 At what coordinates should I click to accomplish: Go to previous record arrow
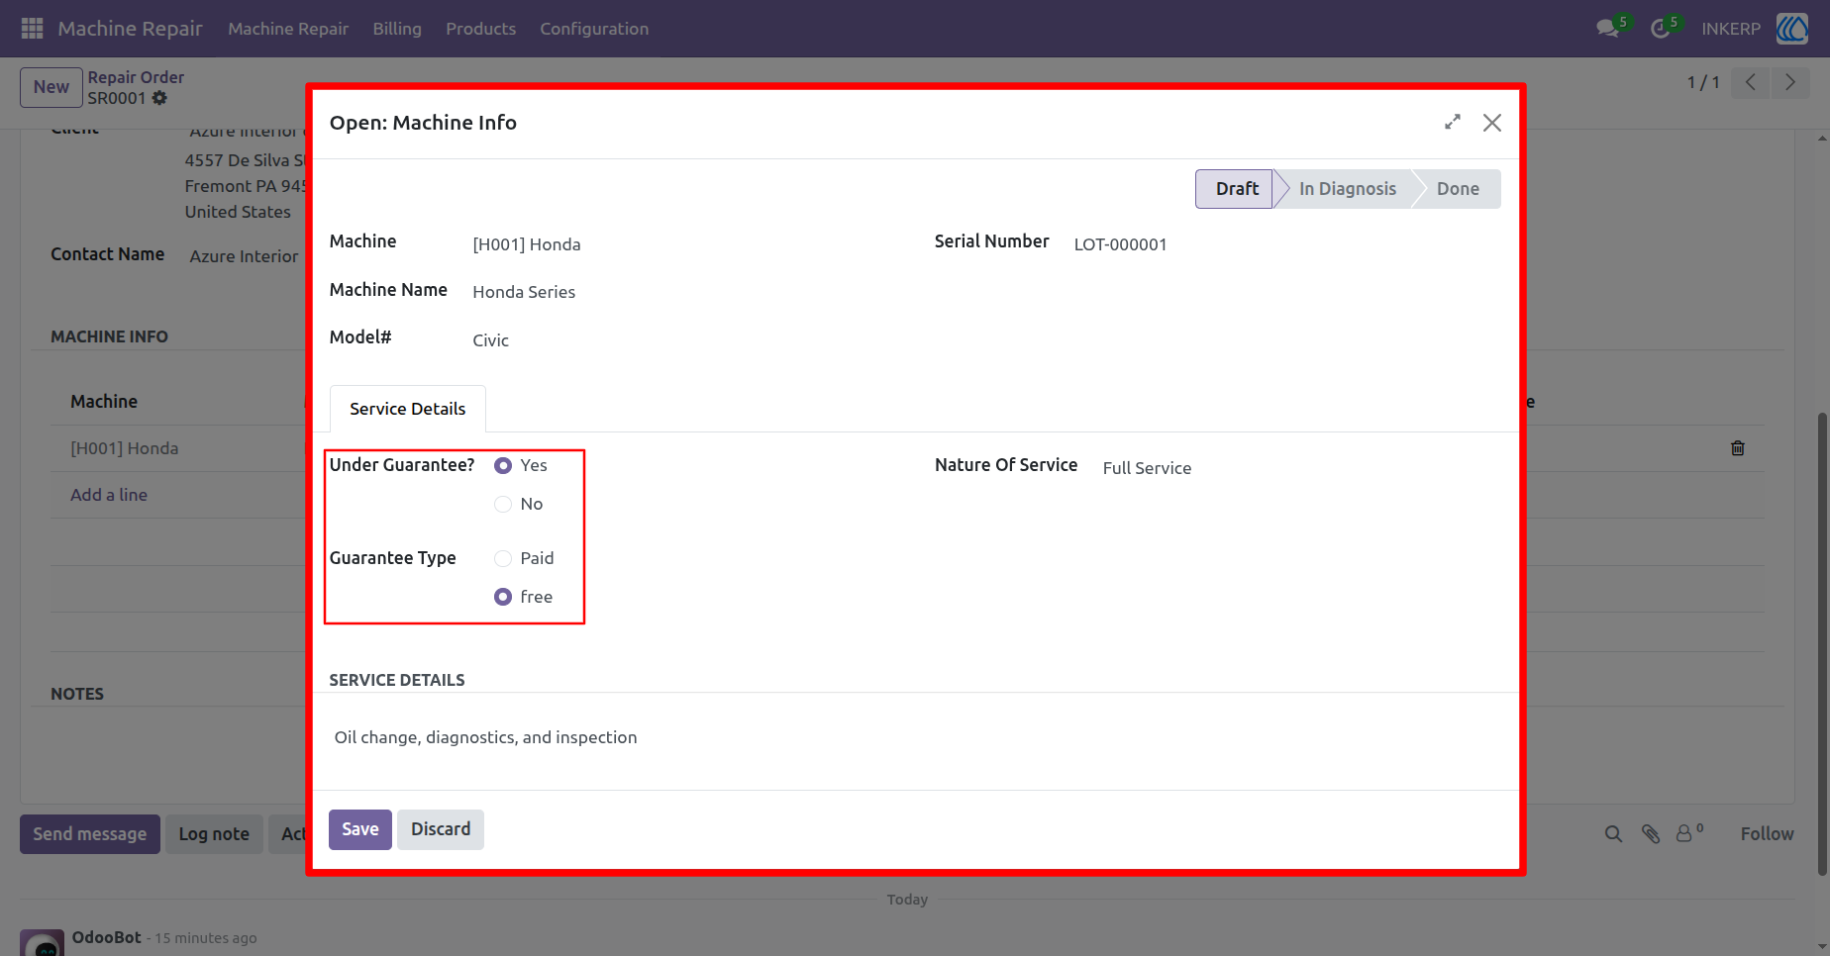[1751, 82]
